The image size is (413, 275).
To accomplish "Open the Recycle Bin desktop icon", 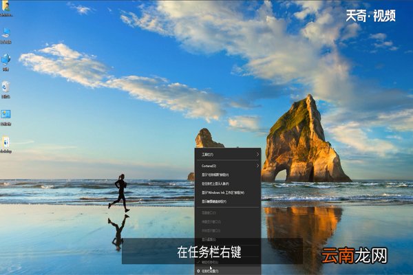I will [6, 90].
